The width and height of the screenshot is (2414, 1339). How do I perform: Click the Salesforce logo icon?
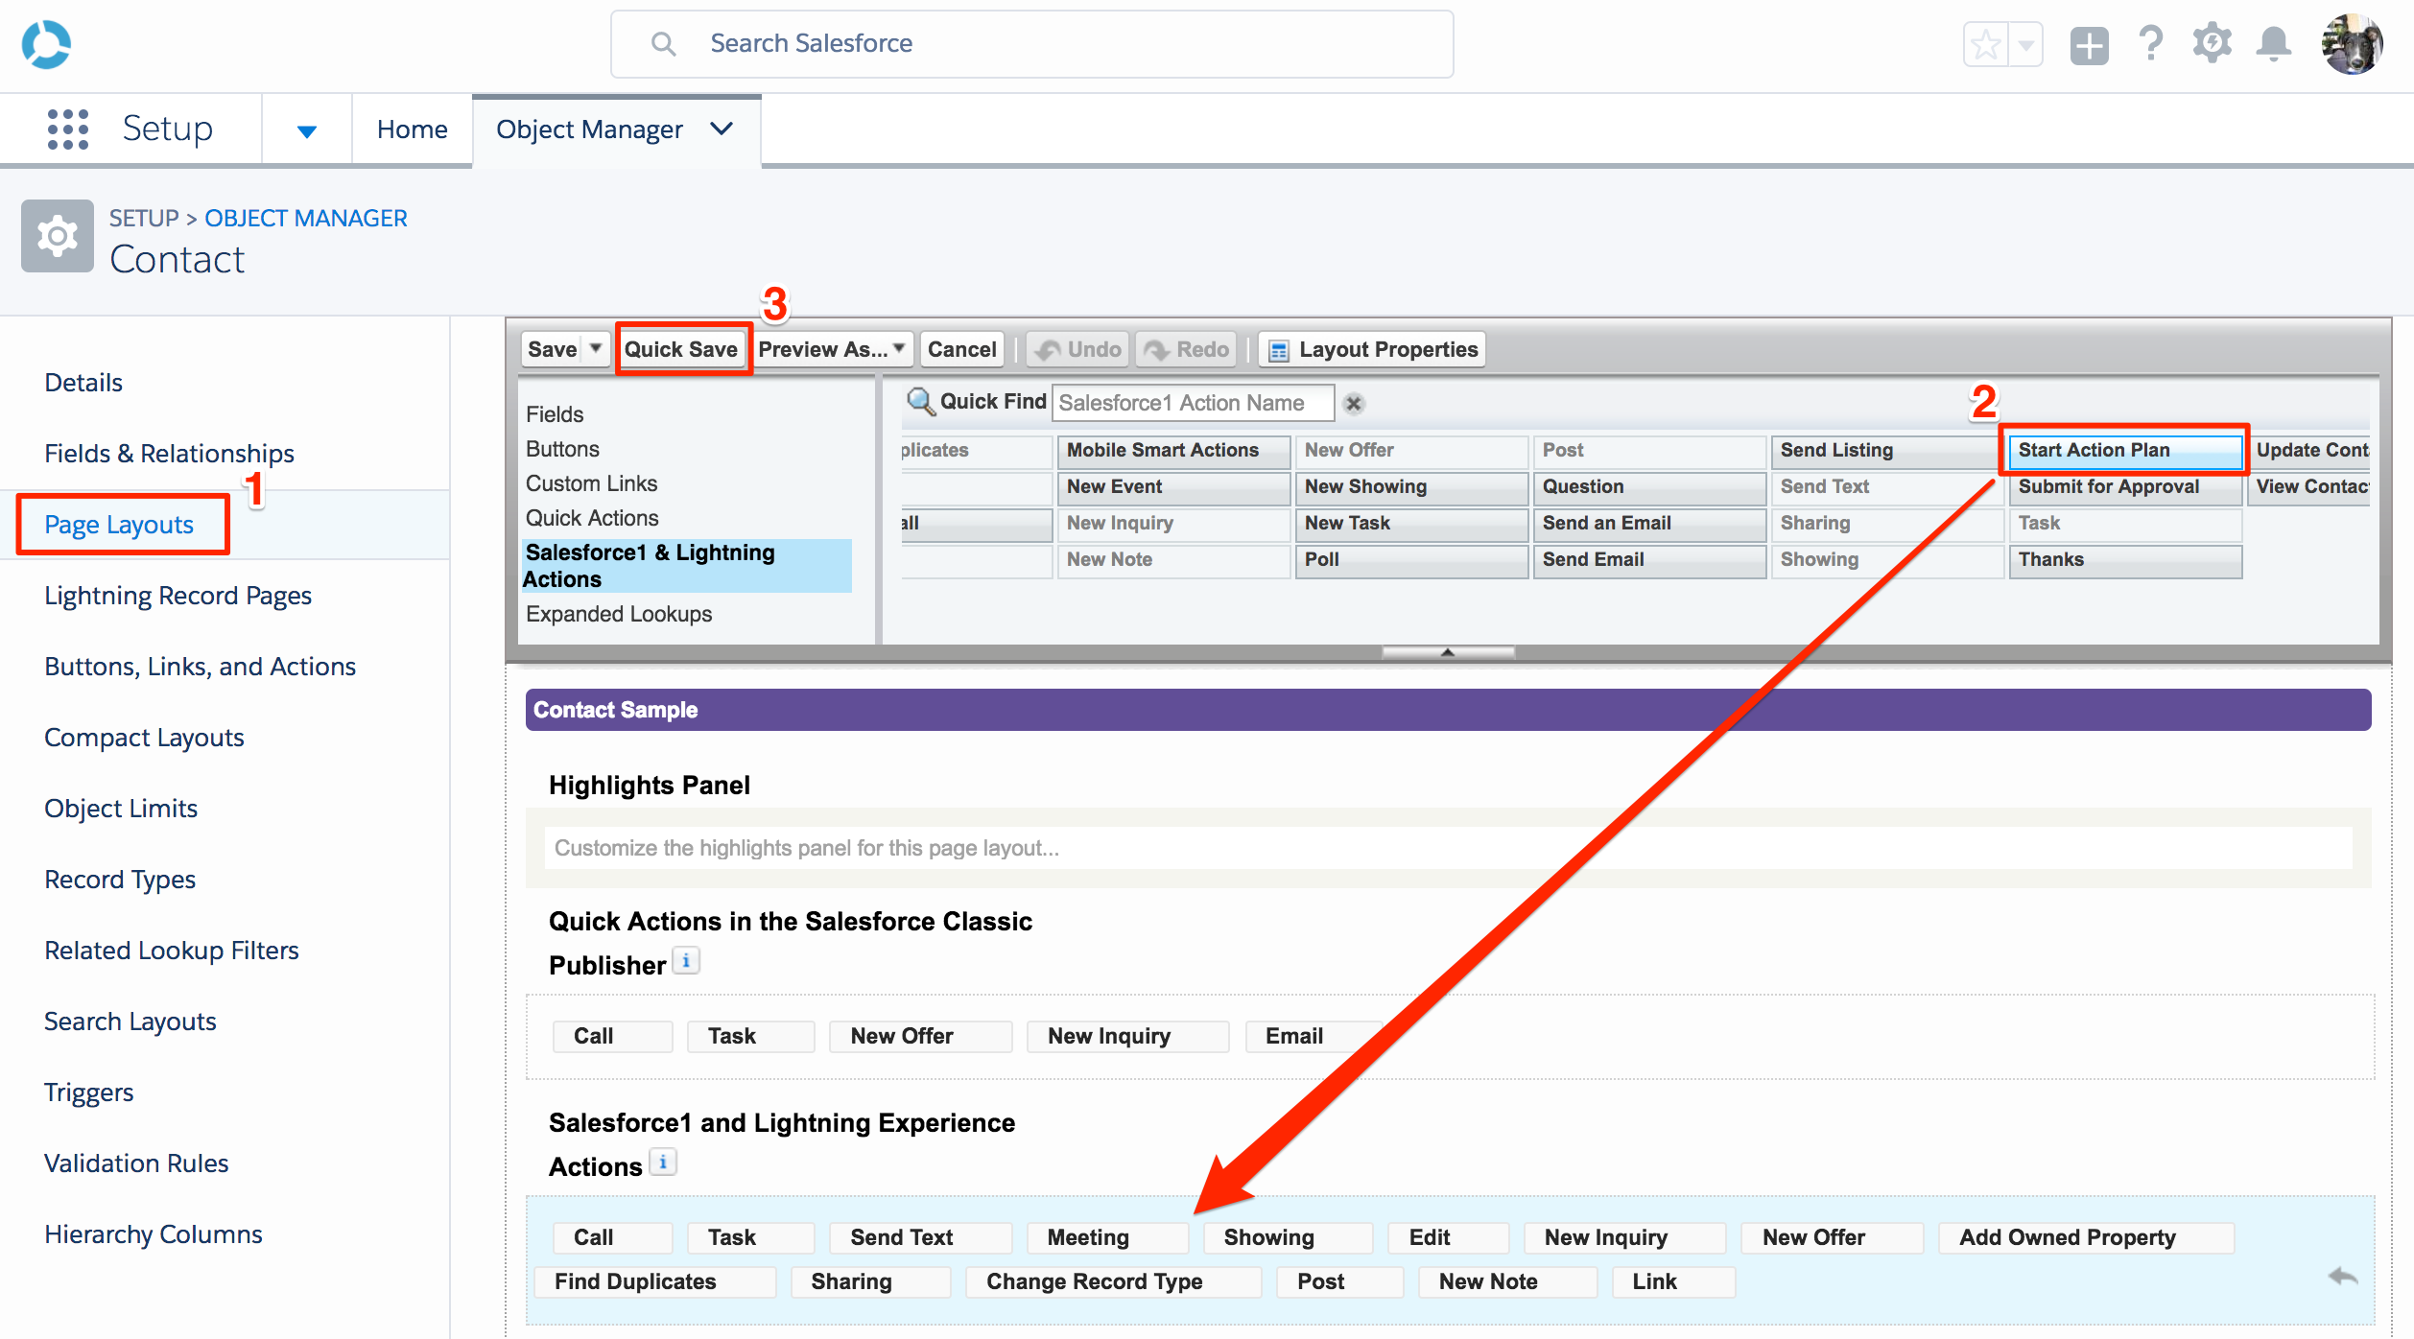[x=46, y=44]
